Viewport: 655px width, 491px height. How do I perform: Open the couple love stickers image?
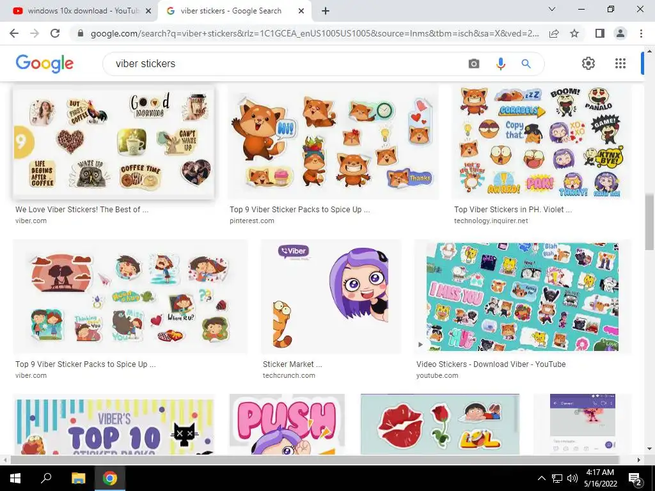(130, 297)
